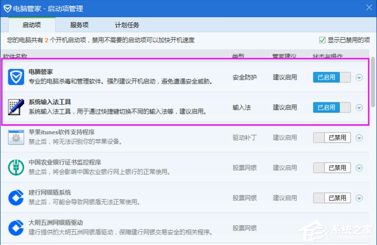Screen dimensions: 377x245
Task: Close the 启动项管理 window
Action: point(369,7)
